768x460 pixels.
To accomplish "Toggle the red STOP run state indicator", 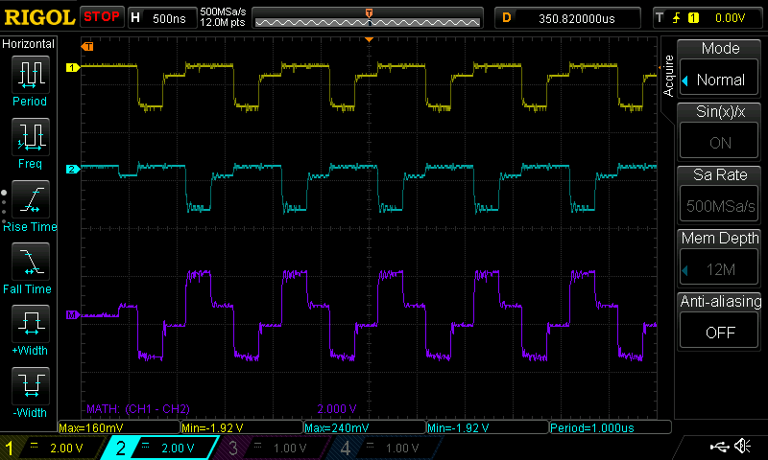I will 102,17.
